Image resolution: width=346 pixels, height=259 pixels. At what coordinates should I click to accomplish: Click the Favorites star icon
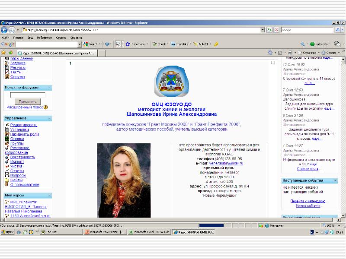5,53
